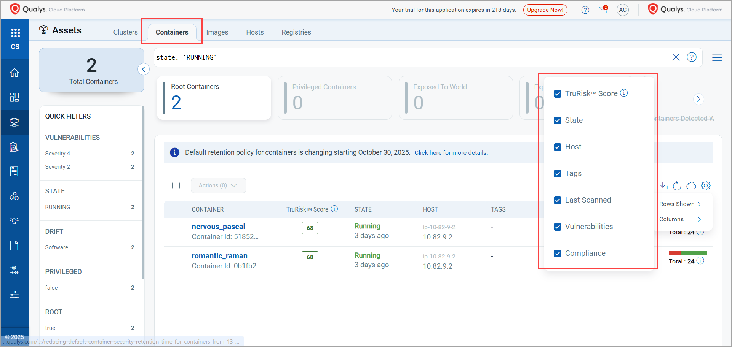
Task: Open the Actions (0) dropdown
Action: (x=218, y=185)
